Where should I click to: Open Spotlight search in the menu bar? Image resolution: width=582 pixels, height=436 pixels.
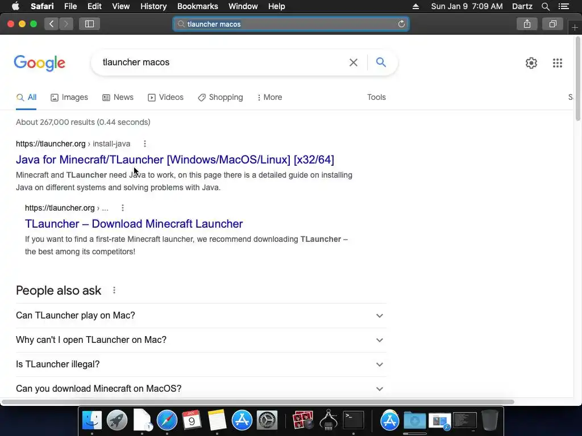pos(545,6)
